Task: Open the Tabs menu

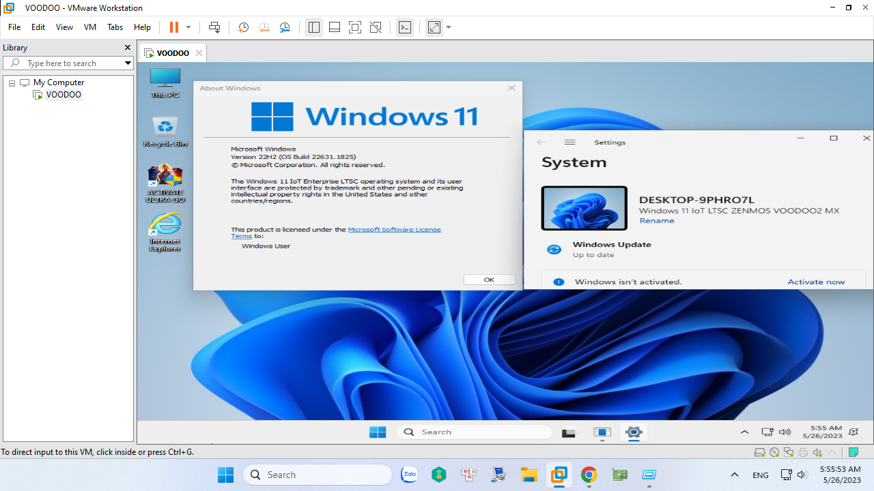Action: point(115,27)
